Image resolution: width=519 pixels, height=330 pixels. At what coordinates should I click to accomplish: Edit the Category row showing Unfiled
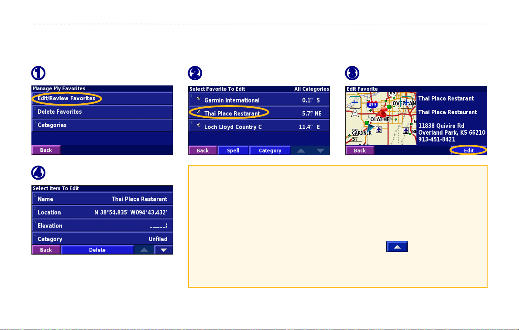click(x=102, y=239)
